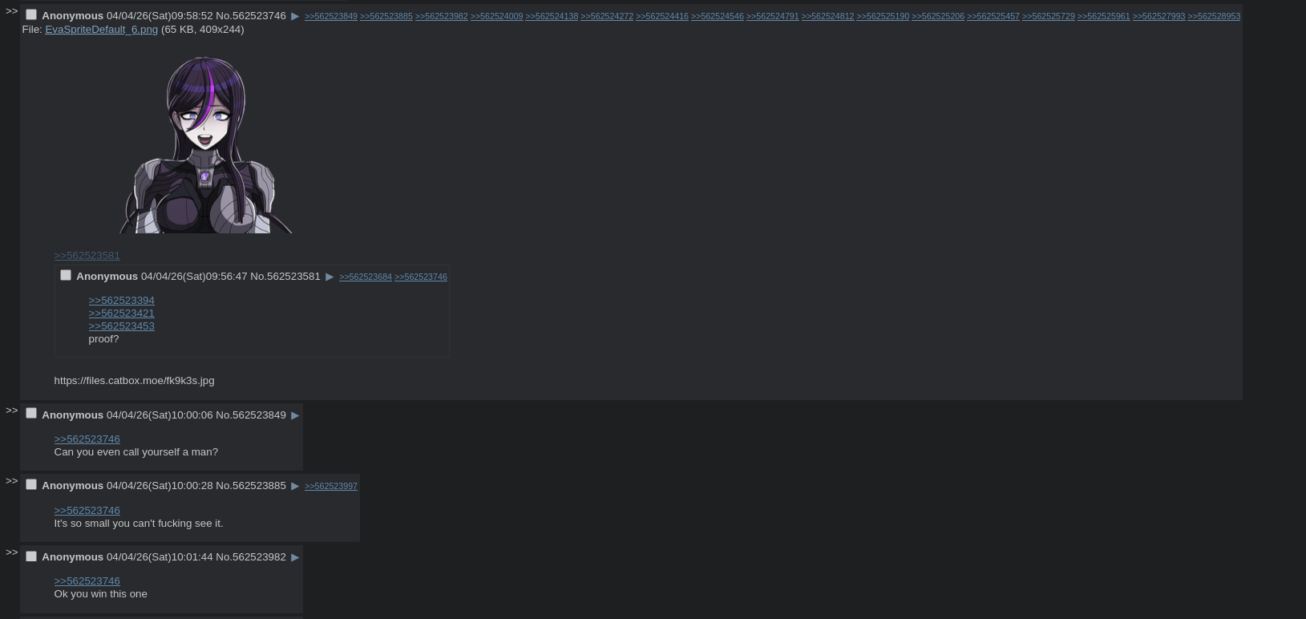
Task: Collapse the inlined quote link >>562523581
Action: [87, 255]
